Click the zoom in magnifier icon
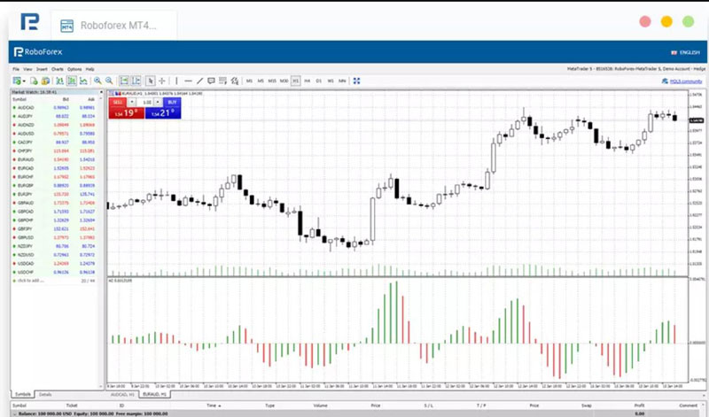The width and height of the screenshot is (709, 417). coord(97,81)
